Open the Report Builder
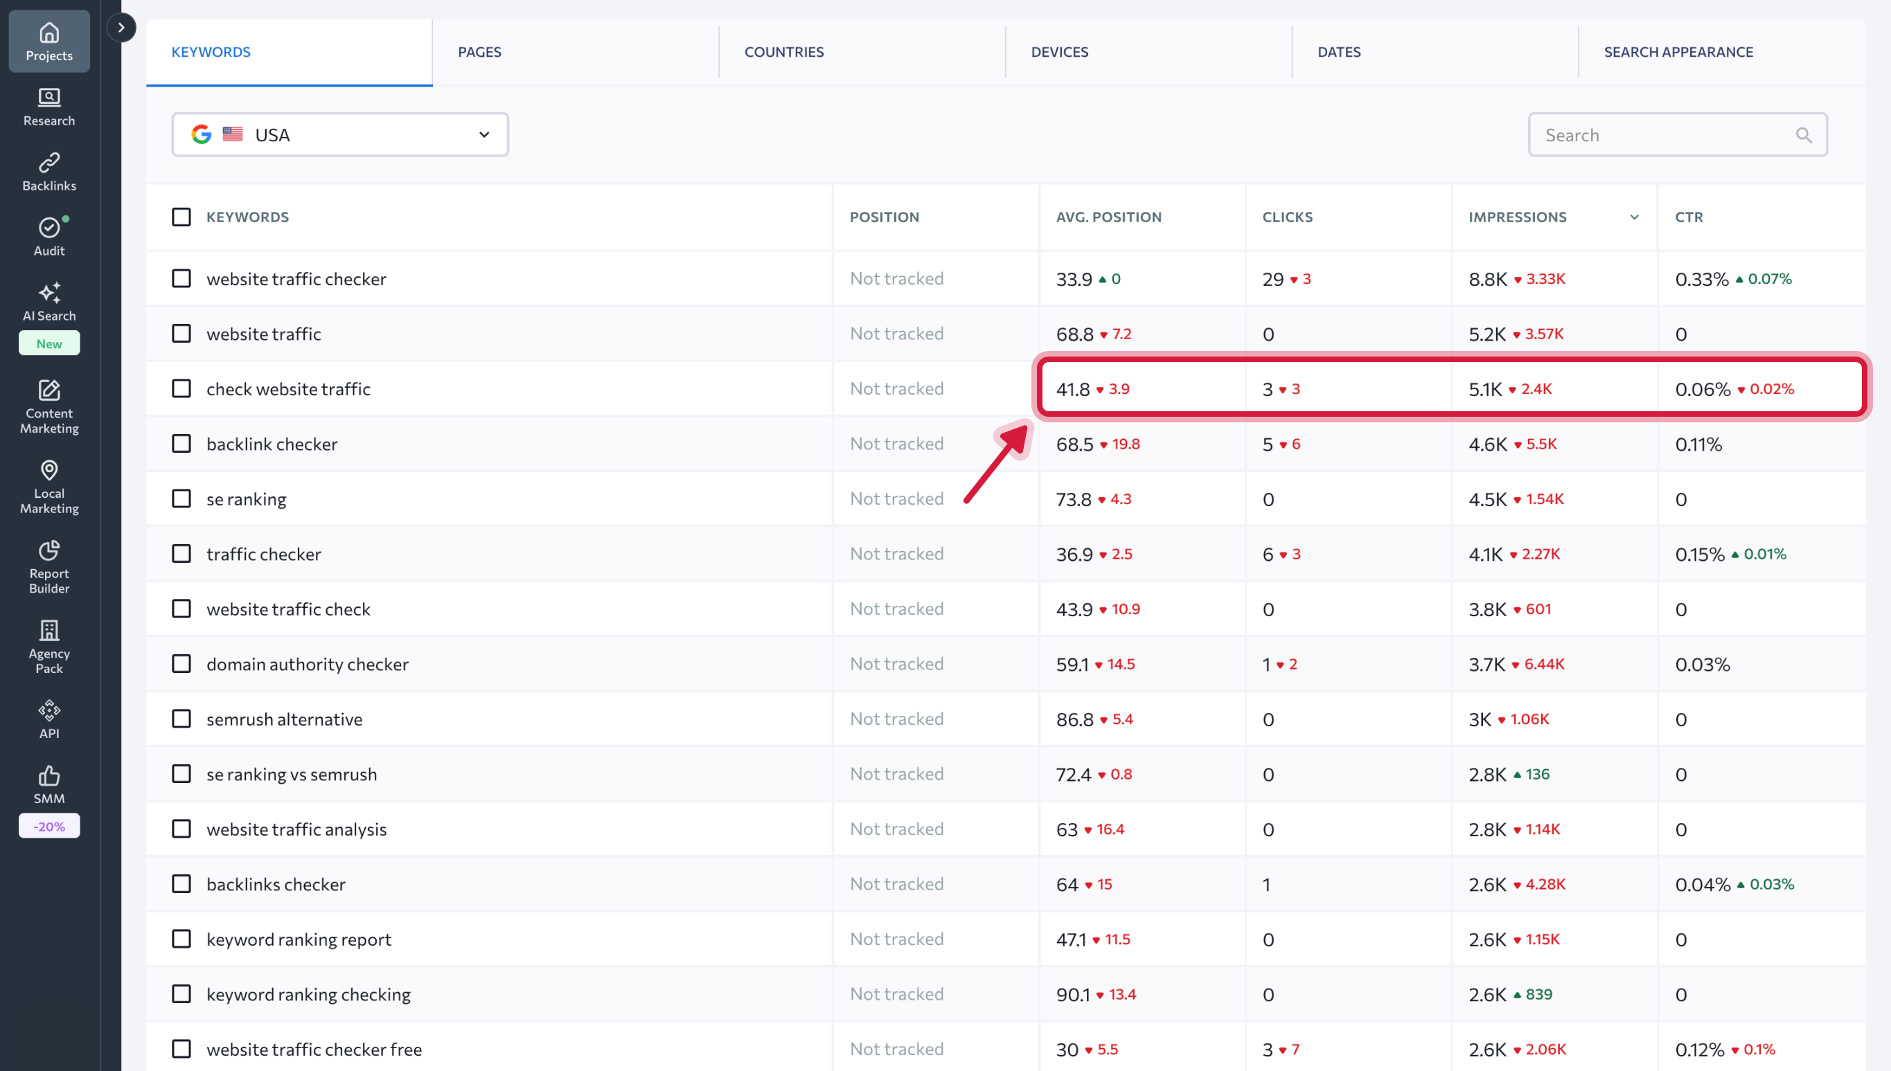The height and width of the screenshot is (1071, 1891). pos(48,565)
